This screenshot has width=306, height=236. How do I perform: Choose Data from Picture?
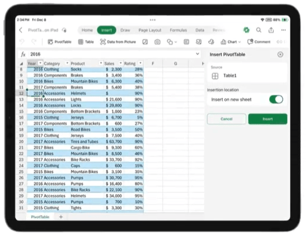point(118,42)
